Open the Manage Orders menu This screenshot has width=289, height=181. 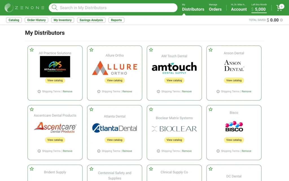[x=215, y=8]
